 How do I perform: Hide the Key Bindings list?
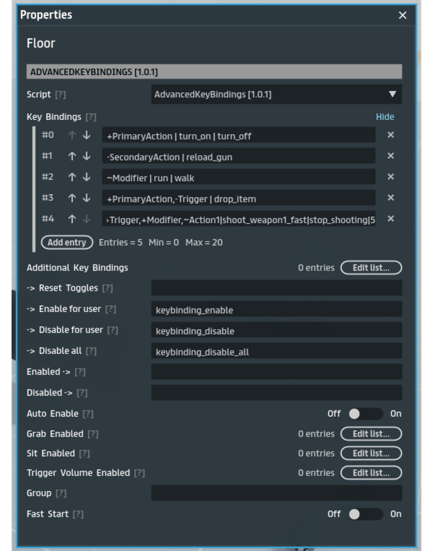(x=385, y=117)
